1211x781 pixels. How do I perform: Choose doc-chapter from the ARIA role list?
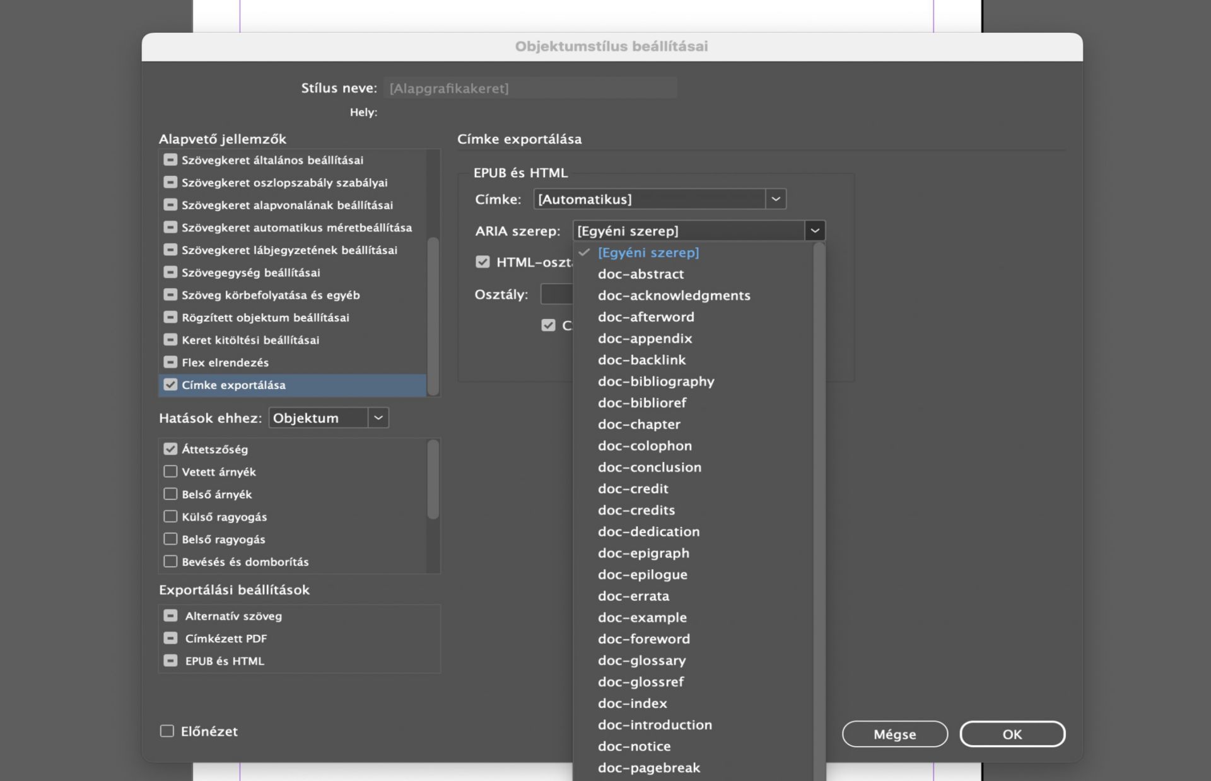coord(639,424)
